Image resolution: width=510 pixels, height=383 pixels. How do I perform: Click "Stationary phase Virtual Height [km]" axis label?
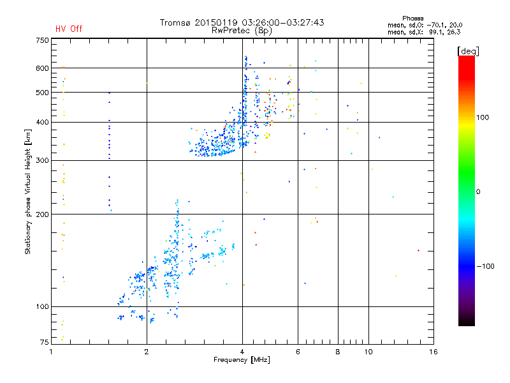pos(28,192)
